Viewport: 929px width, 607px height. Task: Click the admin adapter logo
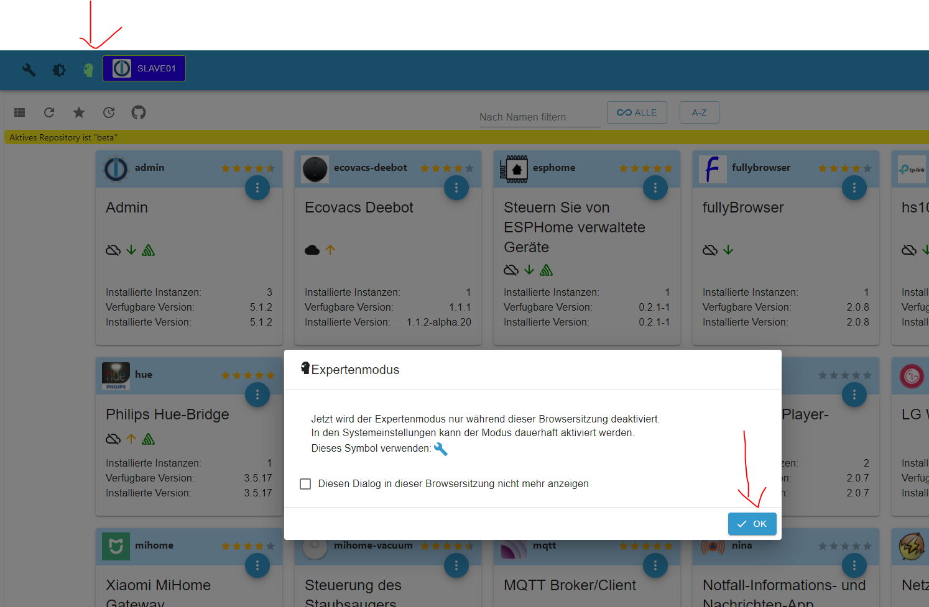[x=116, y=169]
